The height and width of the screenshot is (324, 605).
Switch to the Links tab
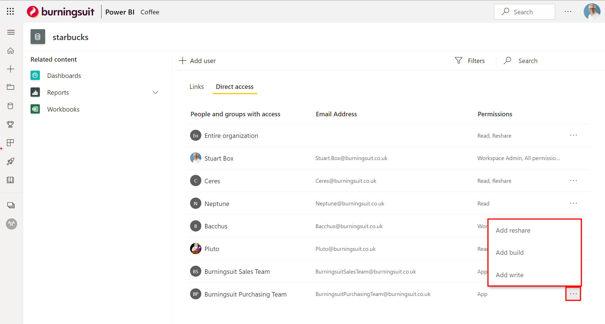[197, 87]
